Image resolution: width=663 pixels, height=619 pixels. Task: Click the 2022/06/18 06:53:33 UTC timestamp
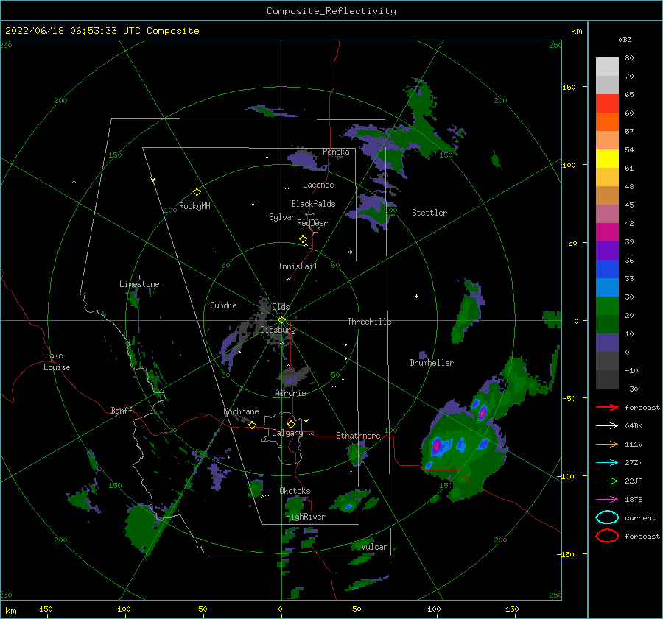coord(72,31)
